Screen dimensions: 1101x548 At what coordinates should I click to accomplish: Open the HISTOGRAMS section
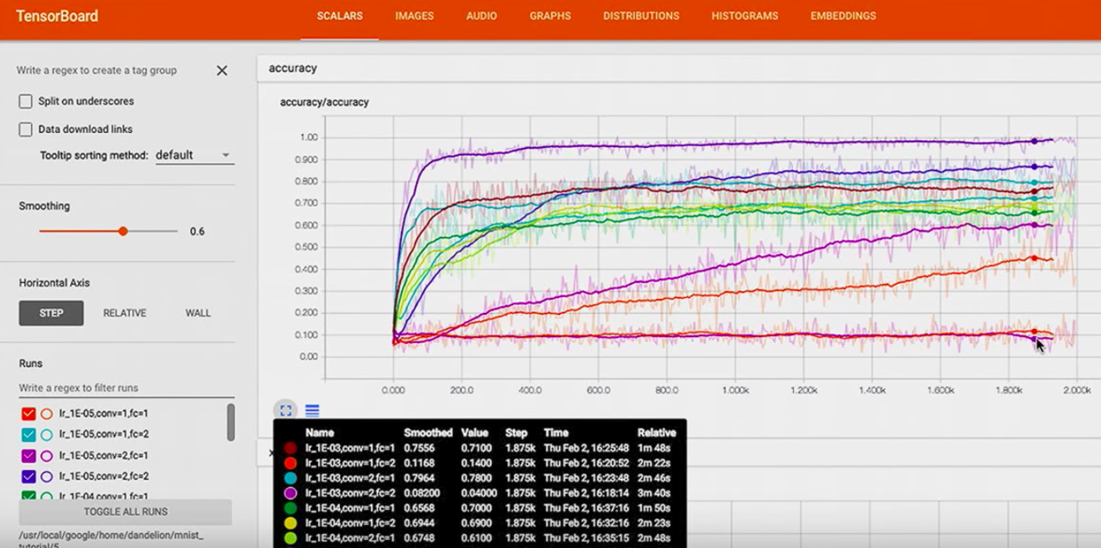(744, 15)
